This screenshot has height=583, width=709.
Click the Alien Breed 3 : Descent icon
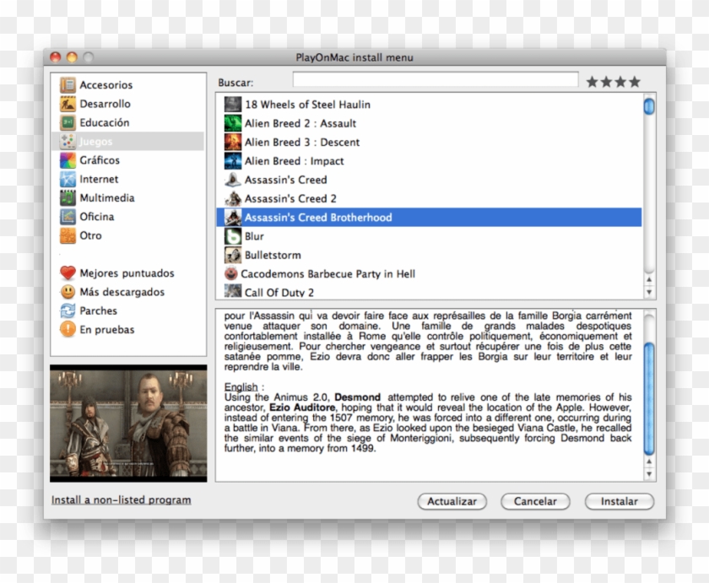point(233,142)
